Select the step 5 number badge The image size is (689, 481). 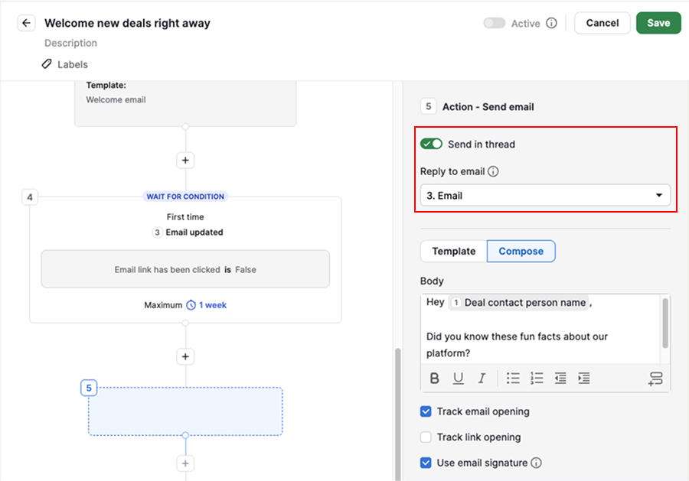[89, 388]
